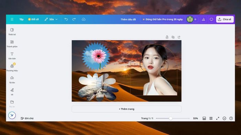
Task: Lock the page with padlock icon
Action: tap(167, 37)
